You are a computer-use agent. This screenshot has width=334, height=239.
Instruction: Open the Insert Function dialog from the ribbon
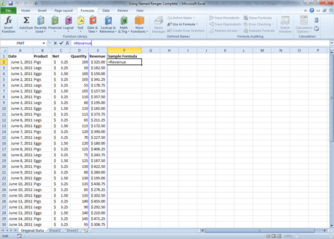(8, 24)
